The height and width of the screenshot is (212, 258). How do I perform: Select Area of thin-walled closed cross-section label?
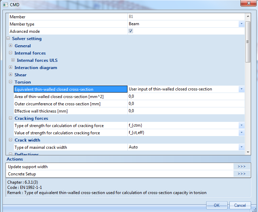tap(59, 97)
